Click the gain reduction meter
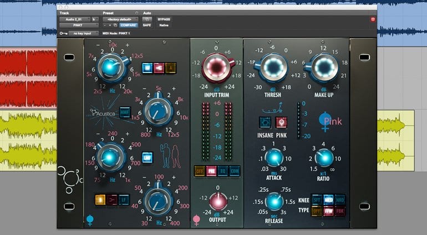427x235 pixels. 299,120
